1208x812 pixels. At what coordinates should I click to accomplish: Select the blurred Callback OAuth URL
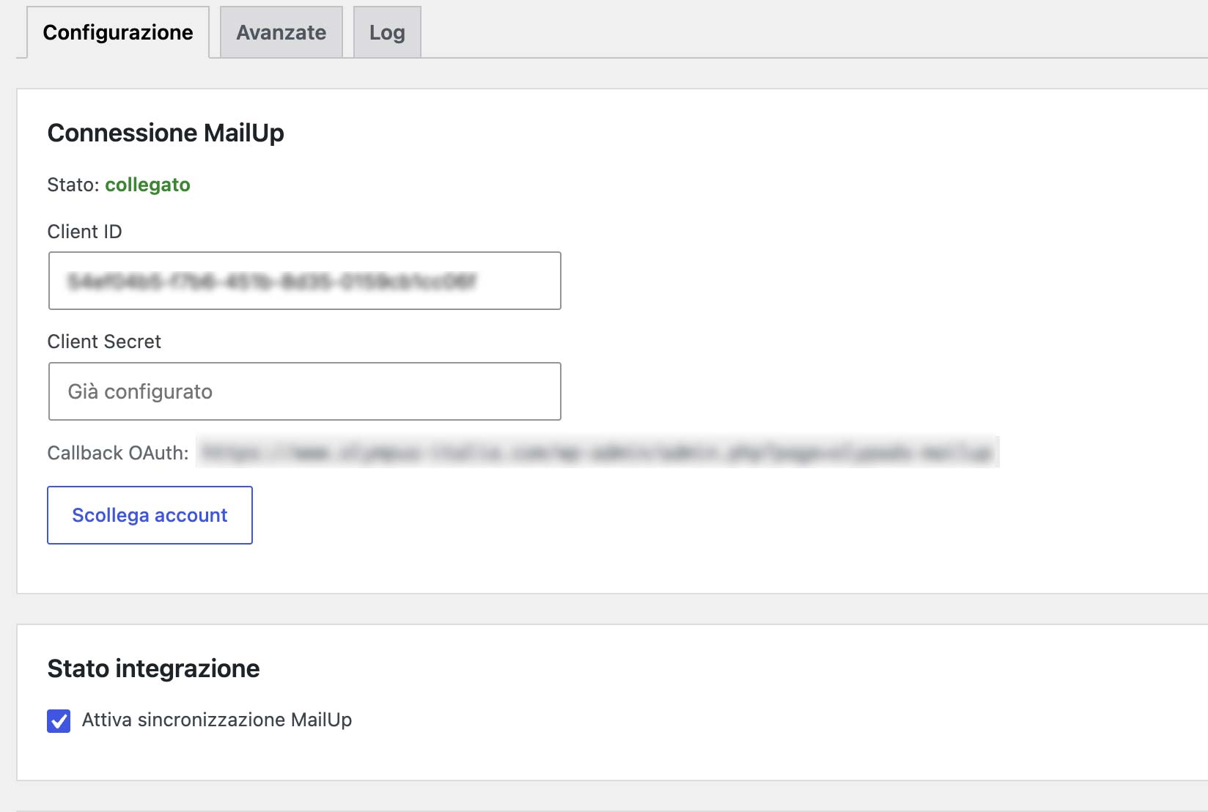(x=597, y=452)
